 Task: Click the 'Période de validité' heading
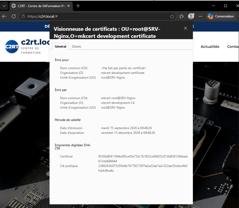[68, 120]
